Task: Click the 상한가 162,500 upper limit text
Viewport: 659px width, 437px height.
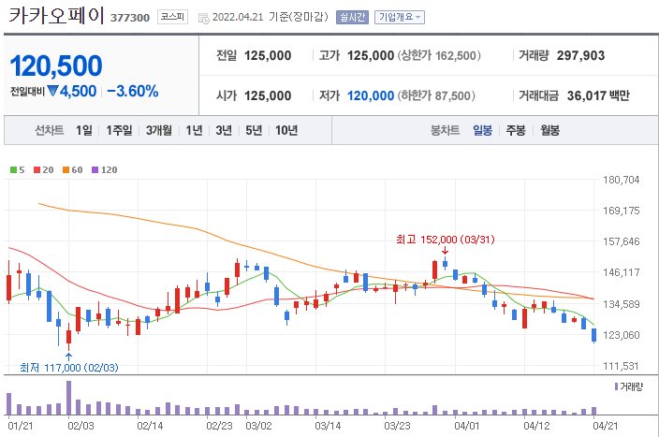Action: pyautogui.click(x=439, y=55)
